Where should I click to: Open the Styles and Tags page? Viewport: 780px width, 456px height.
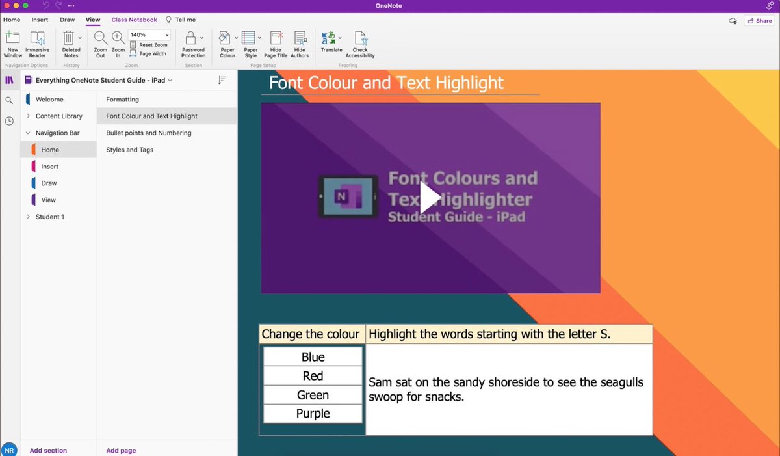point(167,150)
